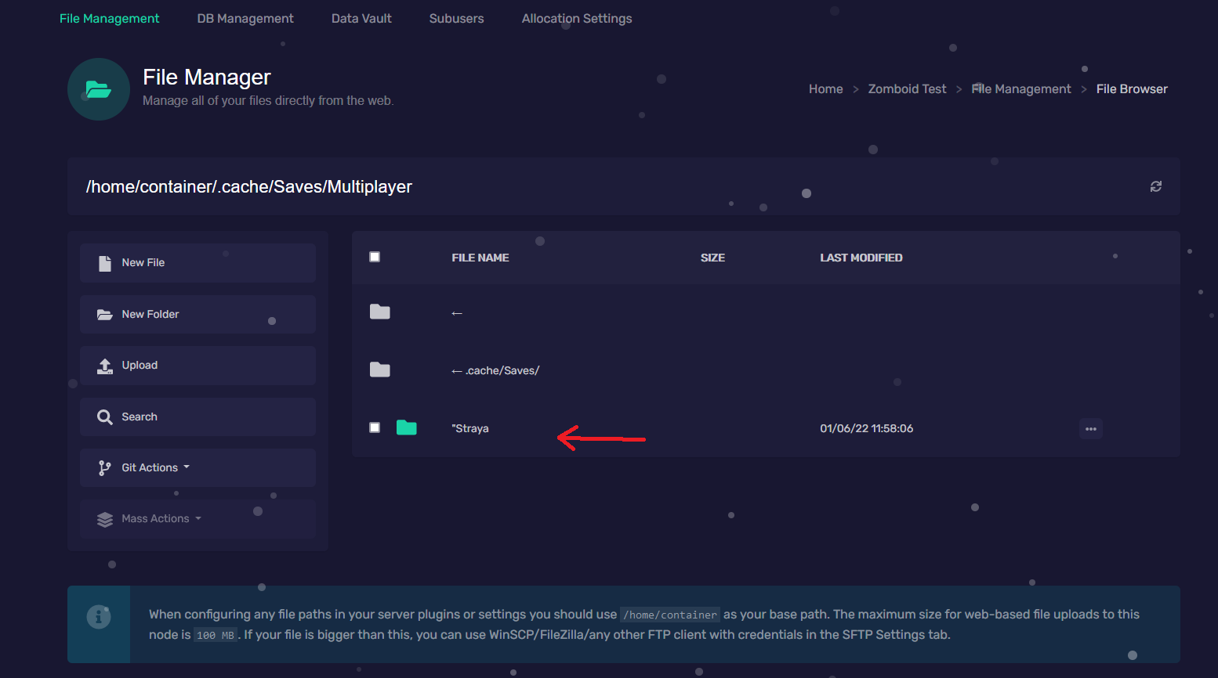Go to the Subusers tab
Screen dimensions: 1218x678
(456, 19)
